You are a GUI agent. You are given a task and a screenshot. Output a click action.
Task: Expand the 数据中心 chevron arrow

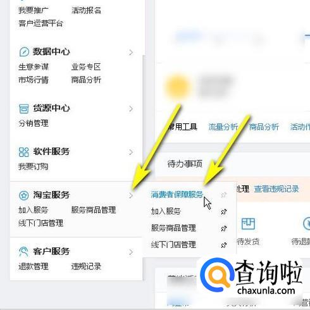coord(131,53)
